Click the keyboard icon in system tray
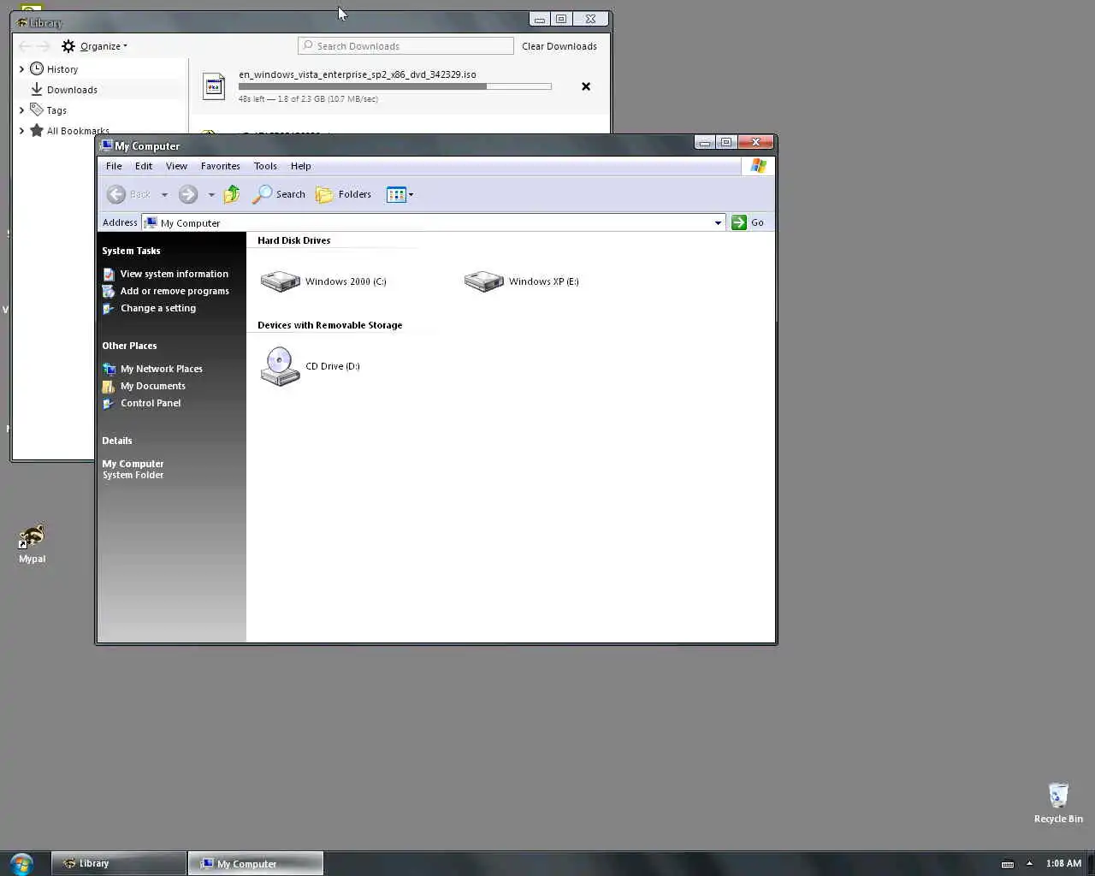Image resolution: width=1095 pixels, height=876 pixels. (x=1008, y=863)
